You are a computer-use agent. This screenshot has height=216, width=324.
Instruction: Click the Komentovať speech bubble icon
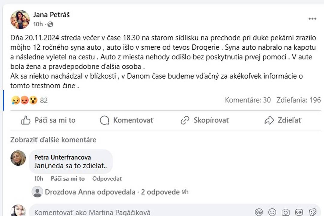pyautogui.click(x=104, y=120)
